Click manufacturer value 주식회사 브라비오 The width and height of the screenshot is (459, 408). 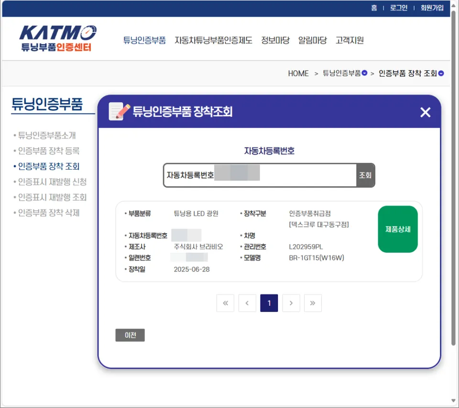198,247
